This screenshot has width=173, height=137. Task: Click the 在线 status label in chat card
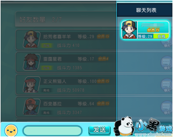pos(161,36)
